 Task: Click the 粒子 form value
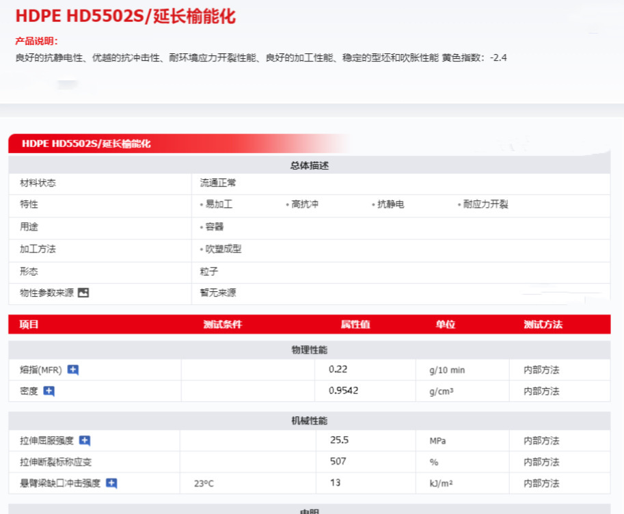pyautogui.click(x=208, y=271)
